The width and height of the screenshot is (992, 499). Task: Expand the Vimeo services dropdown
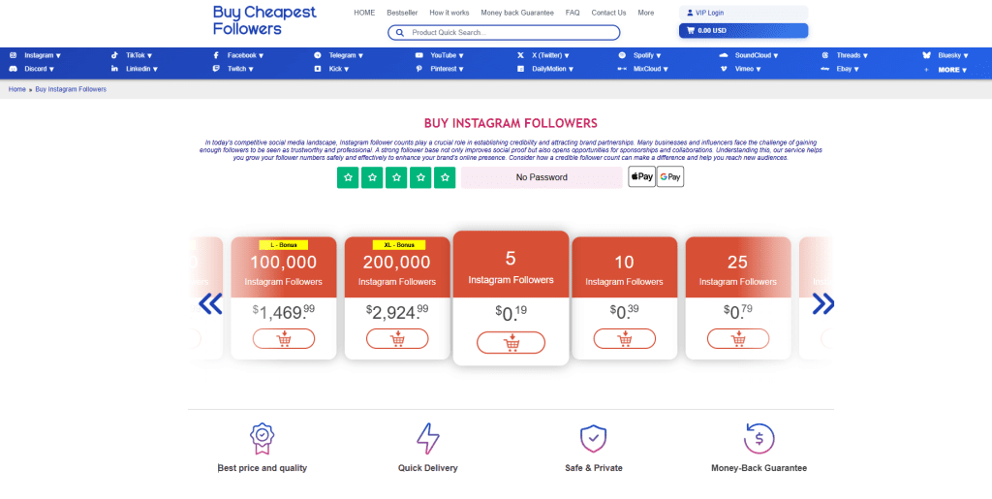(748, 69)
